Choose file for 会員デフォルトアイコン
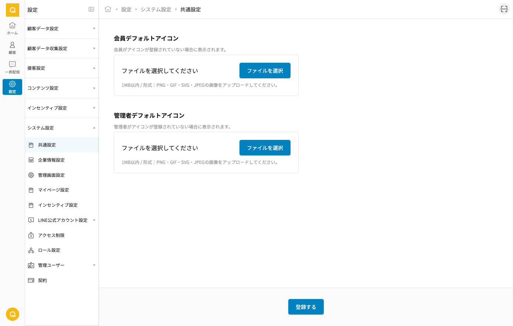 tap(265, 71)
